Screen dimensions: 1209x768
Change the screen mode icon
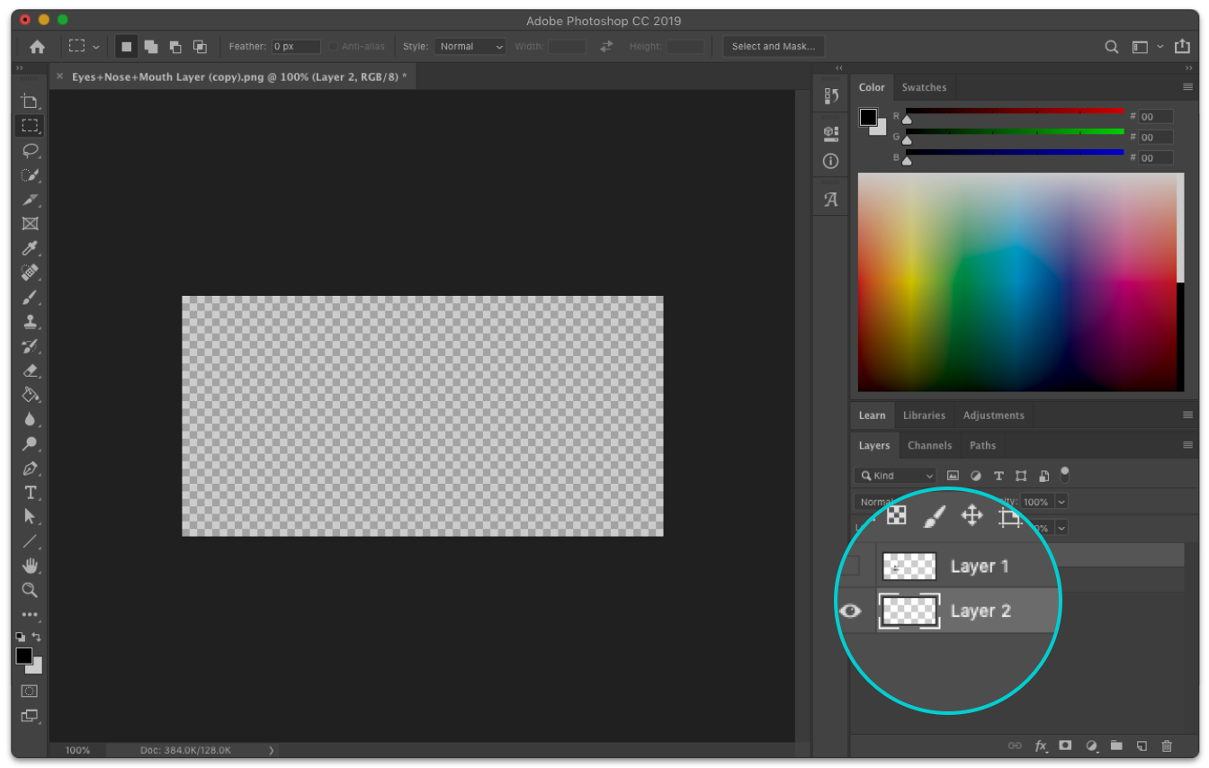pyautogui.click(x=30, y=716)
